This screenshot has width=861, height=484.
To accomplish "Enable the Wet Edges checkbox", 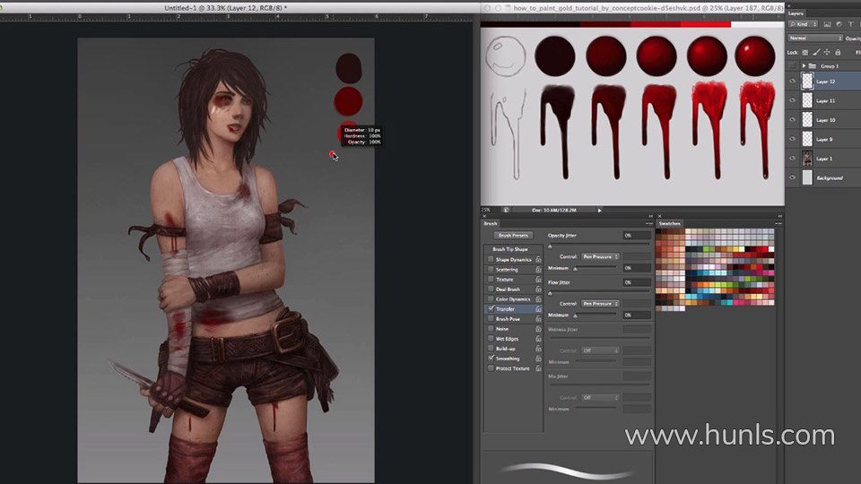I will point(491,338).
